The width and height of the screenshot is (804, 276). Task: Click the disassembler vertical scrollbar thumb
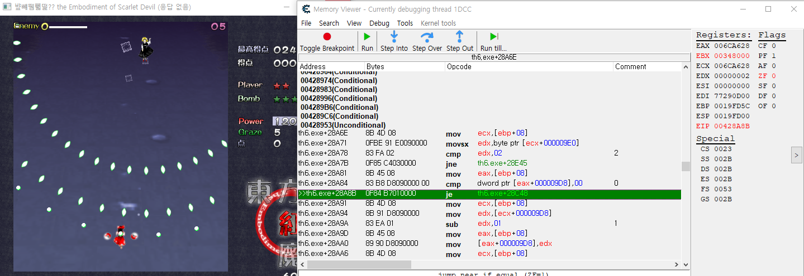(x=685, y=166)
